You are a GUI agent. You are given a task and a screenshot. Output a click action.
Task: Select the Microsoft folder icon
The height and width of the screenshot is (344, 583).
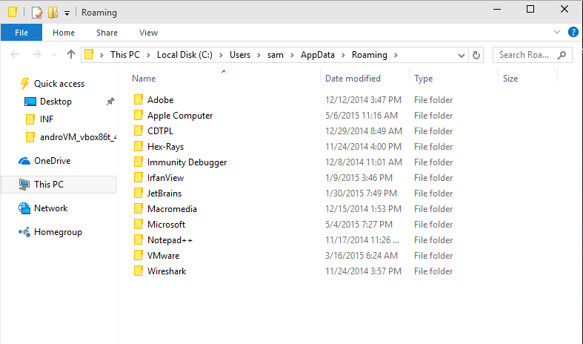[139, 224]
